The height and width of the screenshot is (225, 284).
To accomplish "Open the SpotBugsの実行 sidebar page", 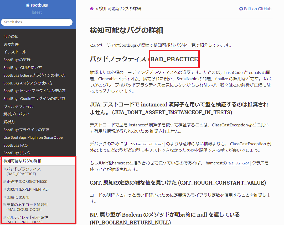I will pyautogui.click(x=17, y=60).
